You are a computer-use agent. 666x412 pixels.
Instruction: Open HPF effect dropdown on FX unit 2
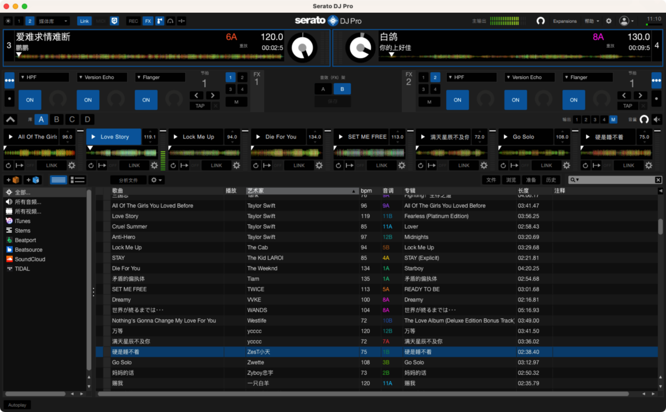coord(471,77)
